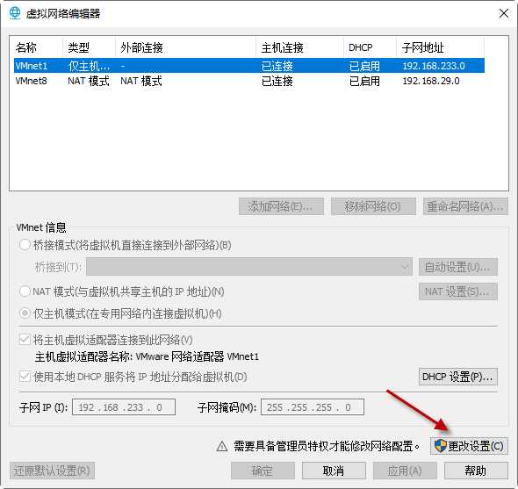Sort list by DHCP column header
Image resolution: width=518 pixels, height=489 pixels.
(x=370, y=47)
